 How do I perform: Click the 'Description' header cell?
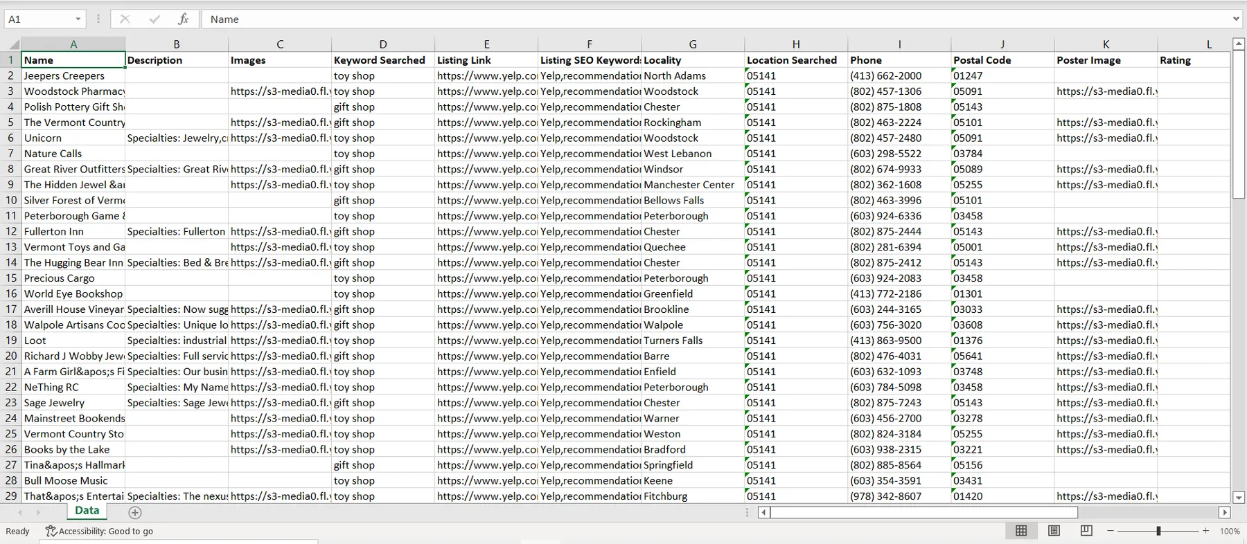tap(177, 60)
